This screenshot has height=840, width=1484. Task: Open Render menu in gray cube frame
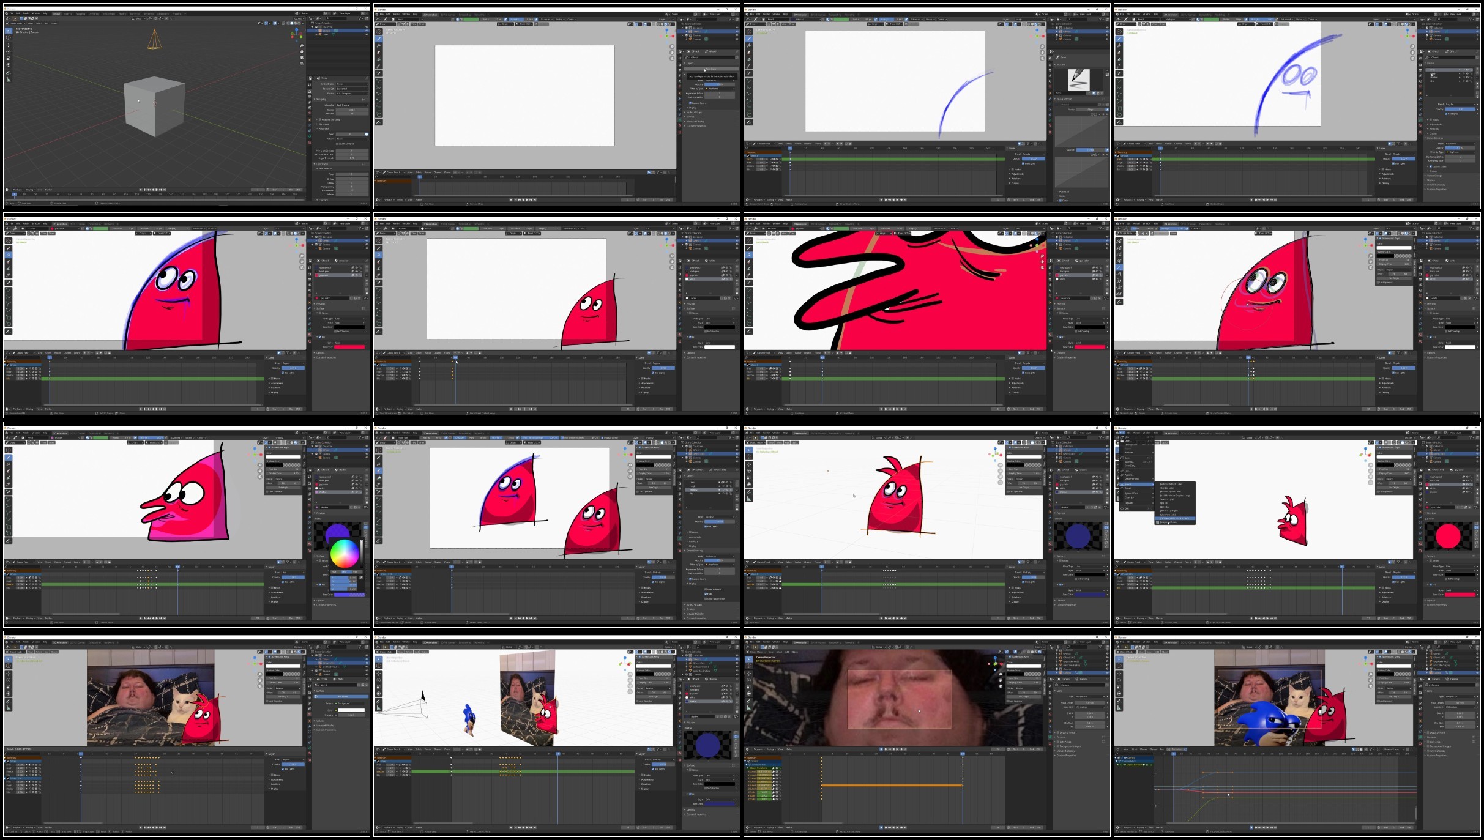click(x=26, y=13)
